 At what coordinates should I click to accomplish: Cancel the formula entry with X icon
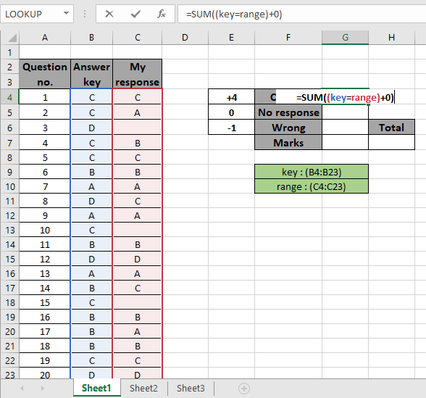point(109,14)
